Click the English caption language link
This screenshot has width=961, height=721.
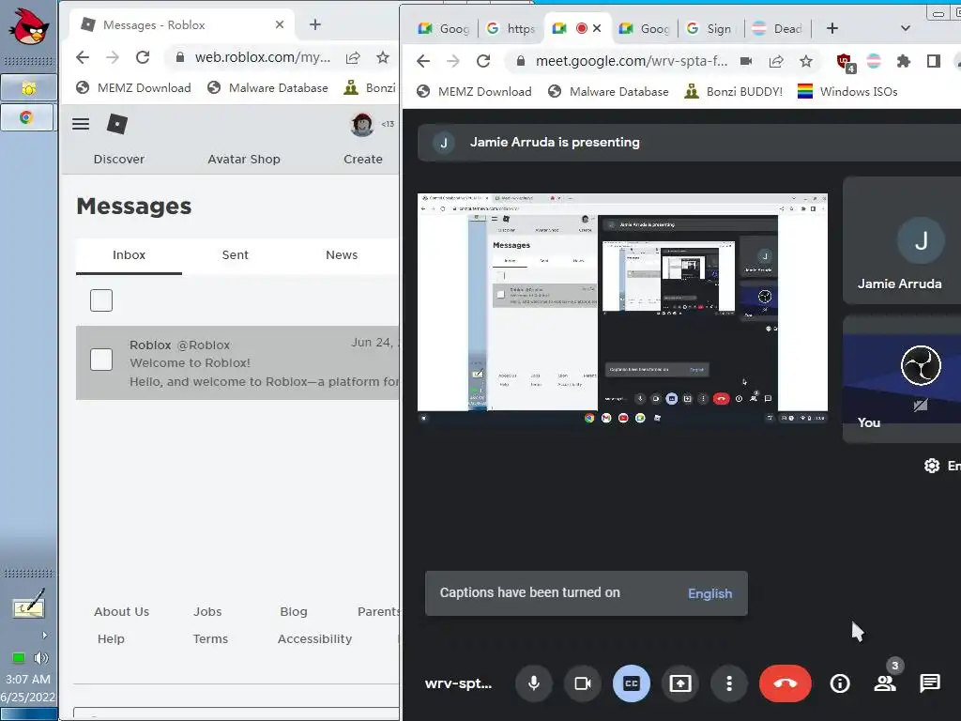click(709, 593)
